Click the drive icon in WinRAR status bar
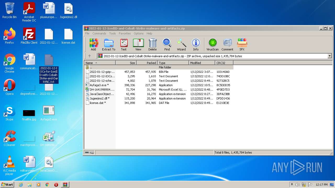The width and height of the screenshot is (335, 188). [x=87, y=152]
